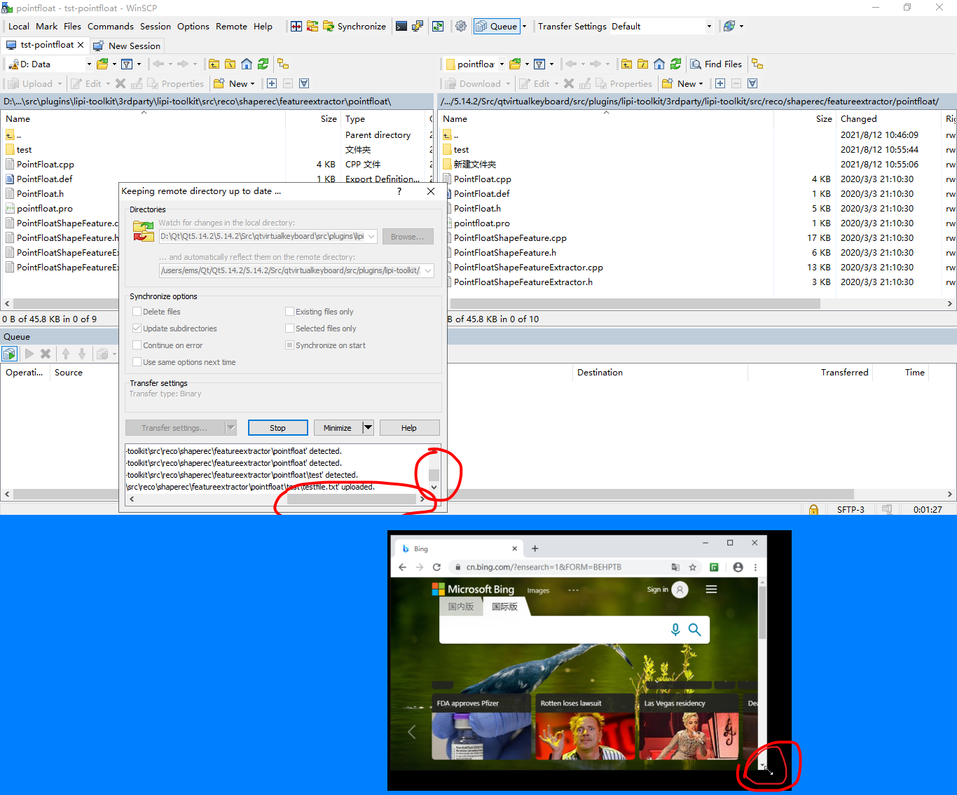Click the log's horizontal scrollbar thumb
This screenshot has height=795, width=957.
point(350,499)
